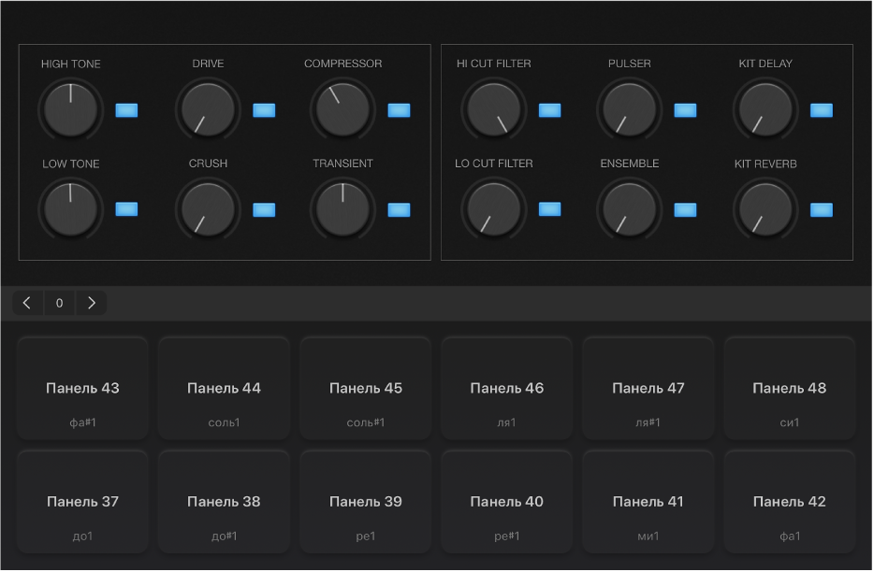Tap pad Панель 48 си1
The image size is (874, 572).
tap(789, 388)
